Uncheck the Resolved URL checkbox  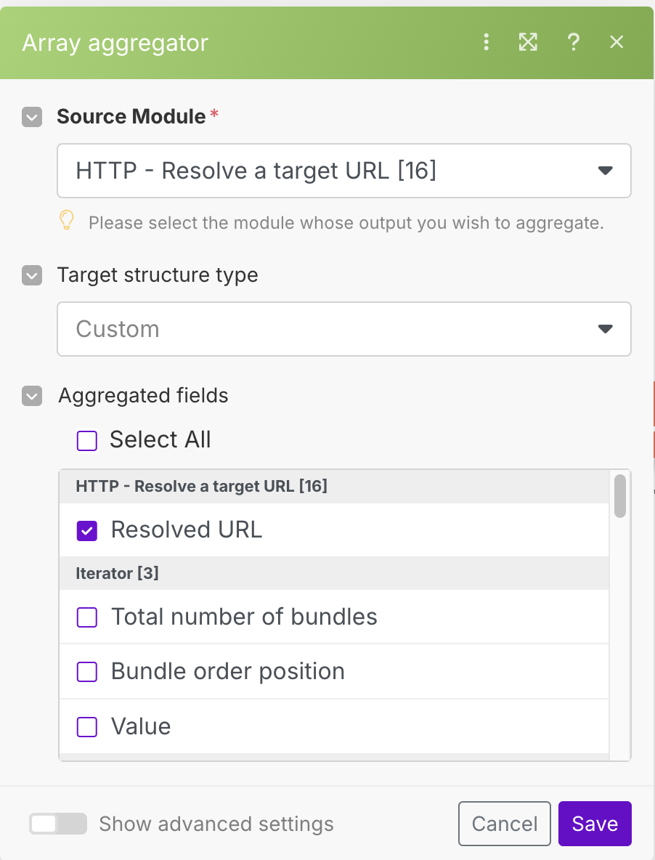[x=87, y=531]
